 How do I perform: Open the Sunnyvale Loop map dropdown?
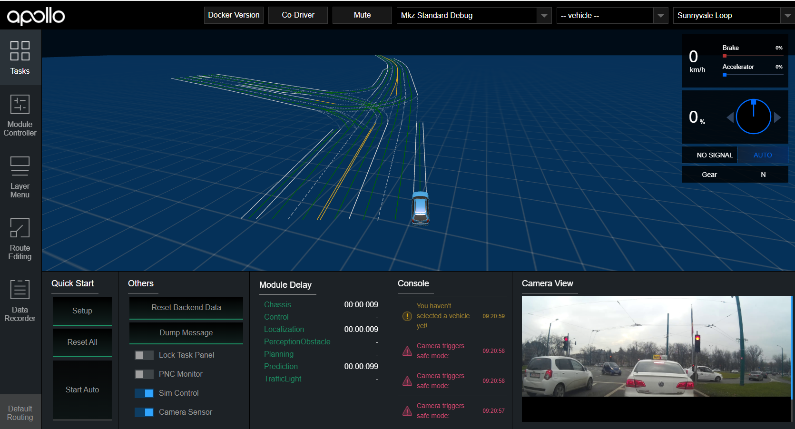point(787,15)
